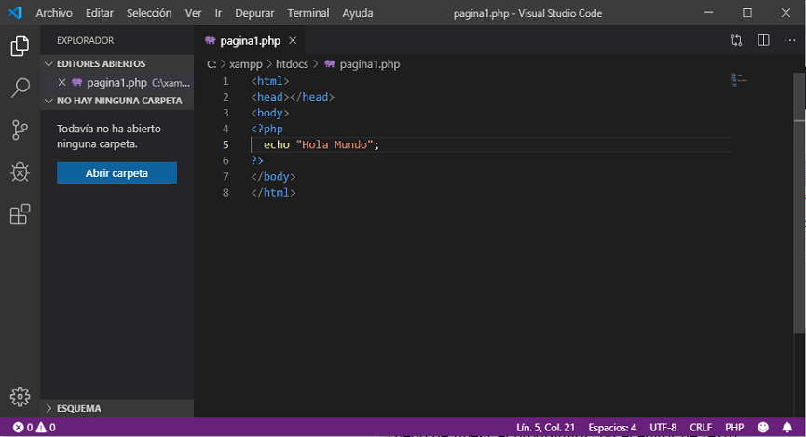The image size is (806, 437).
Task: Open the Ver menu
Action: click(193, 13)
